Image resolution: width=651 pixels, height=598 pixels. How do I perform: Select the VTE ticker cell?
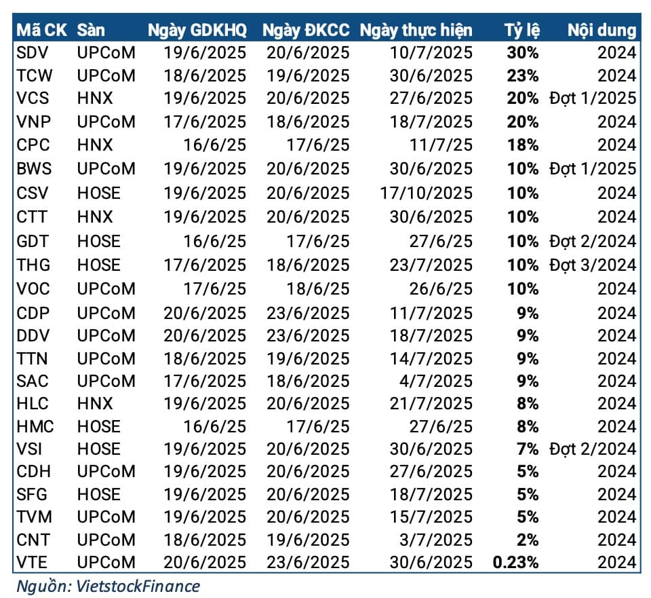(x=33, y=562)
